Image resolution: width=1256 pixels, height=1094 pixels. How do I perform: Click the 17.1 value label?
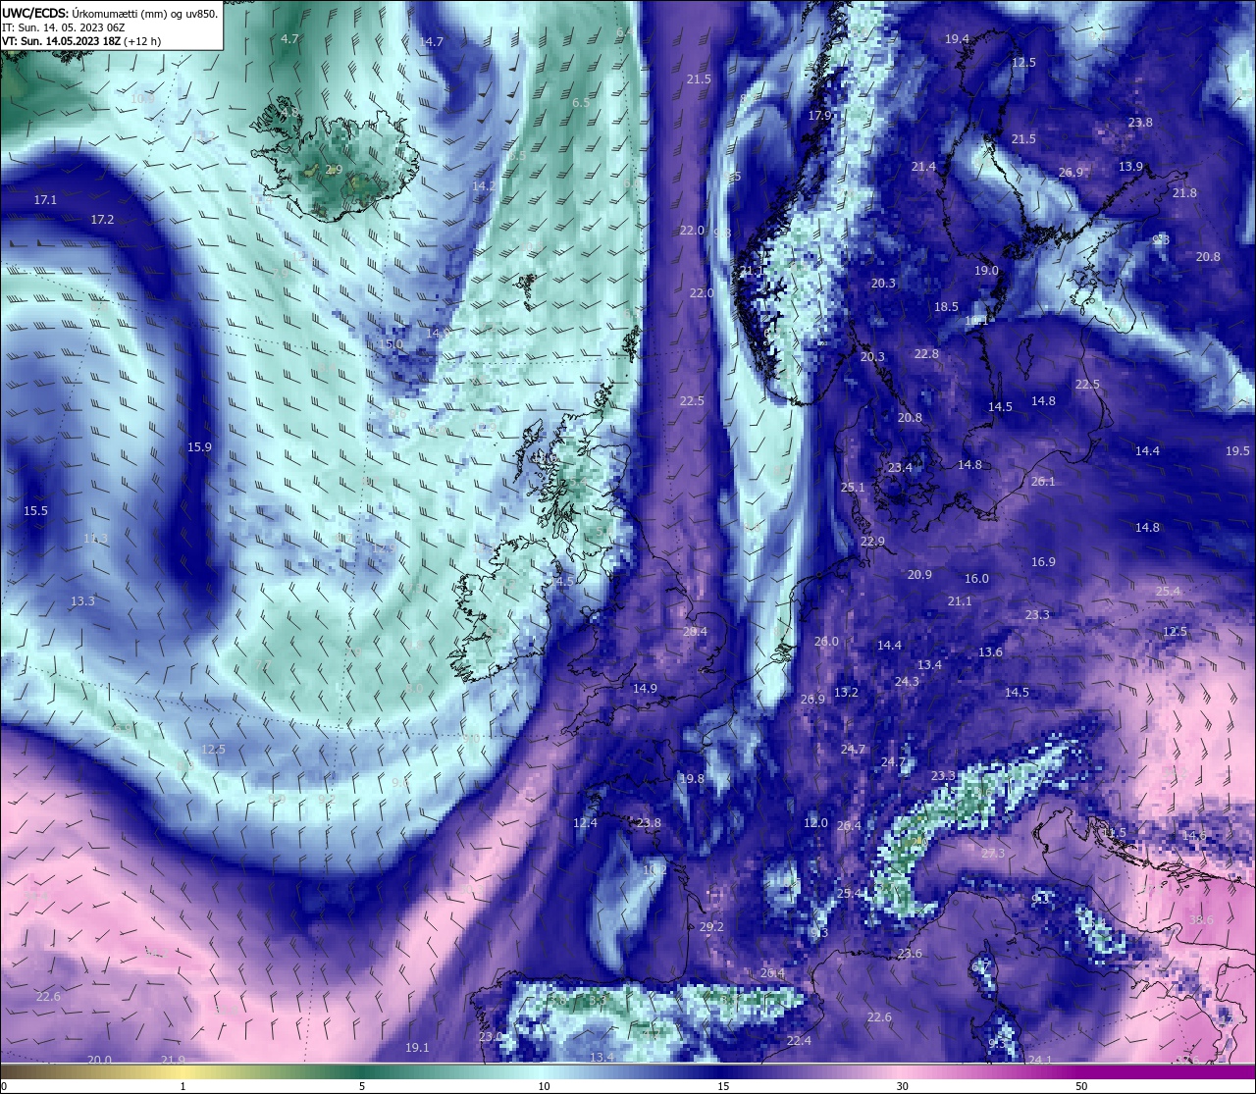[x=45, y=199]
